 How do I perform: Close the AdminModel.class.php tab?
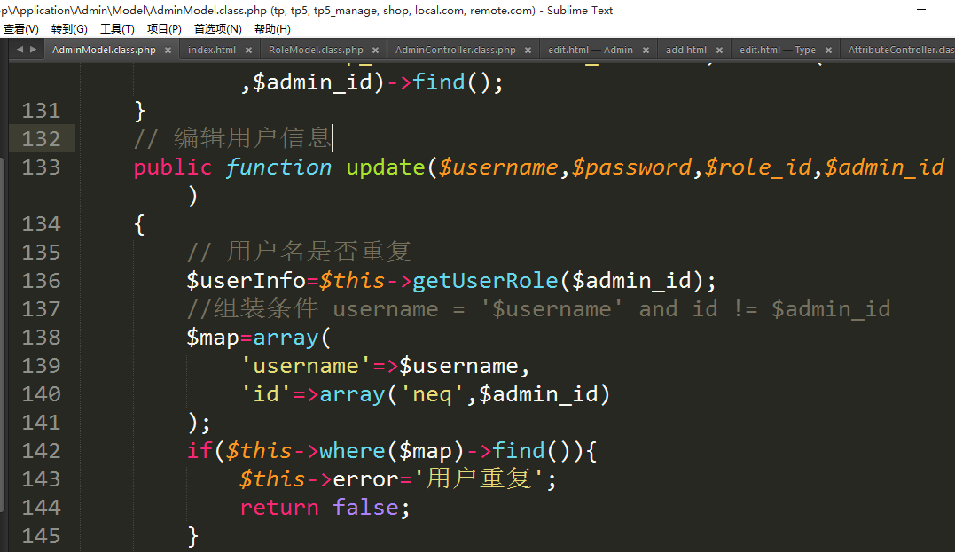click(168, 51)
